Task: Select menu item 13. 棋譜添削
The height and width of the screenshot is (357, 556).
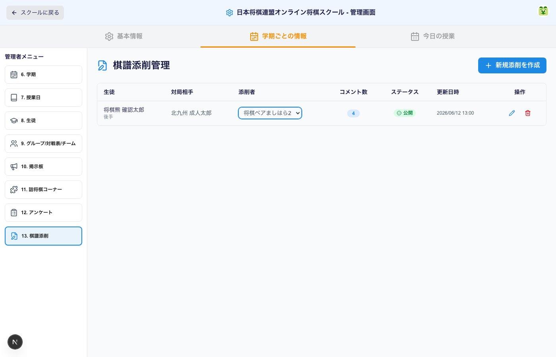Action: point(43,236)
